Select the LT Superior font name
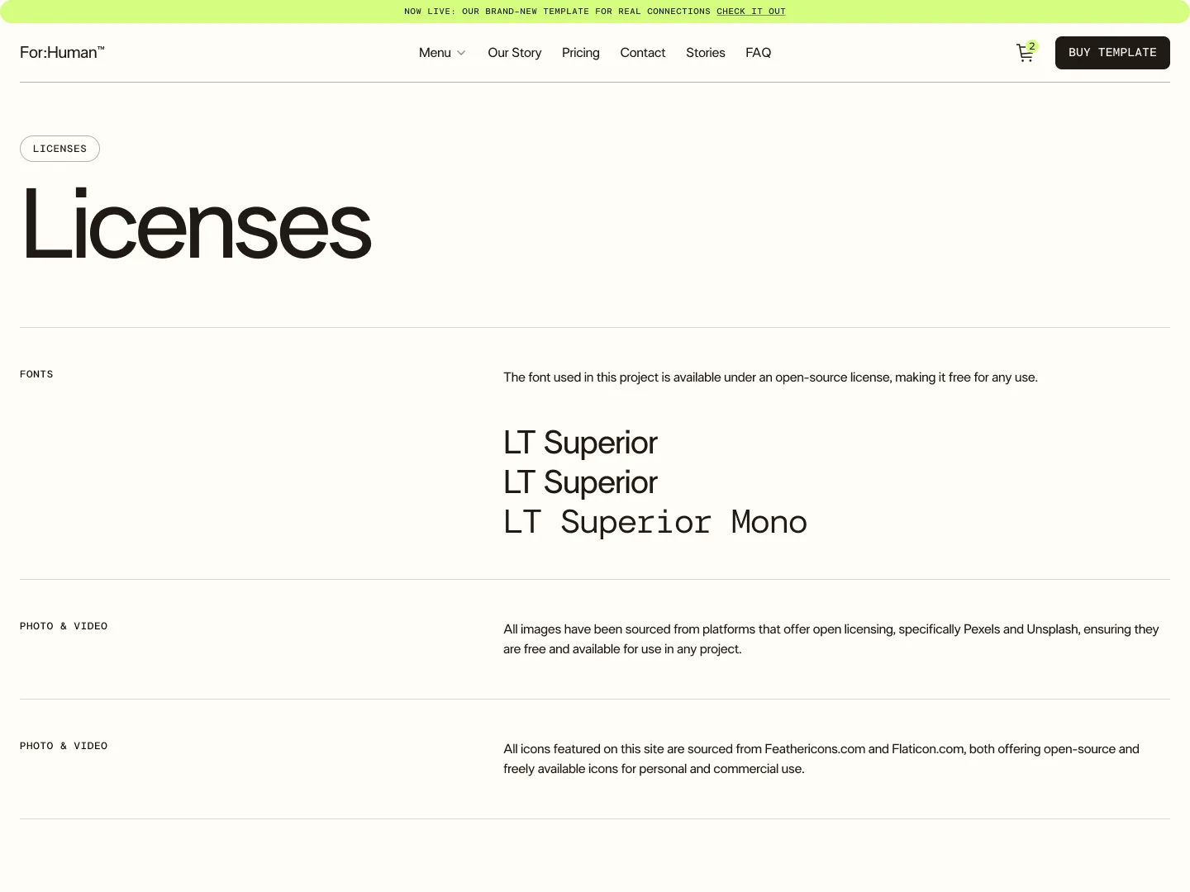 (x=579, y=444)
